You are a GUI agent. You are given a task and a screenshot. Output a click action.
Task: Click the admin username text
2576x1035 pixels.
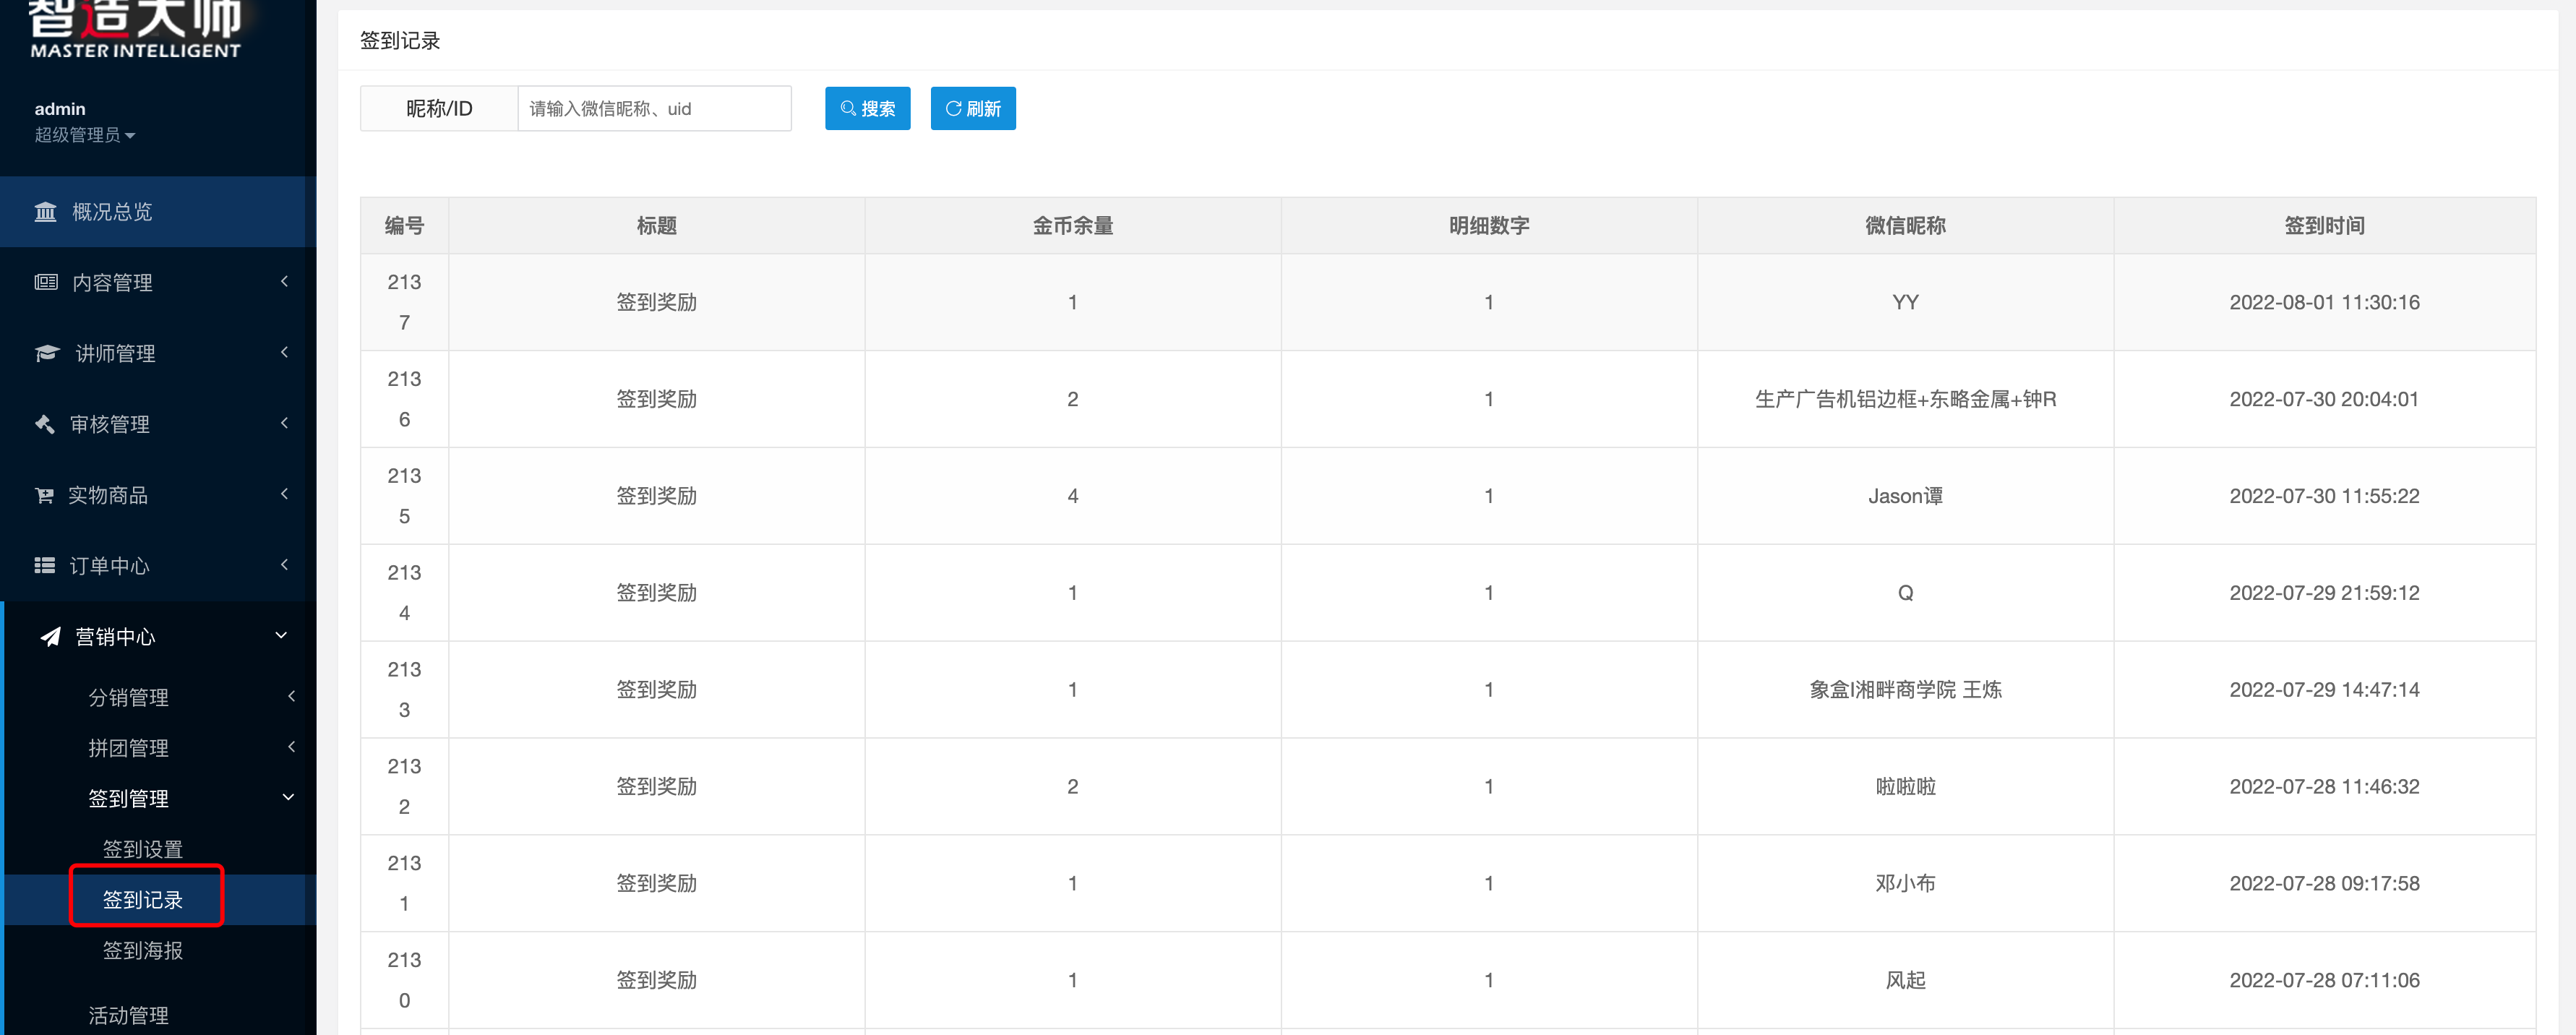coord(60,109)
